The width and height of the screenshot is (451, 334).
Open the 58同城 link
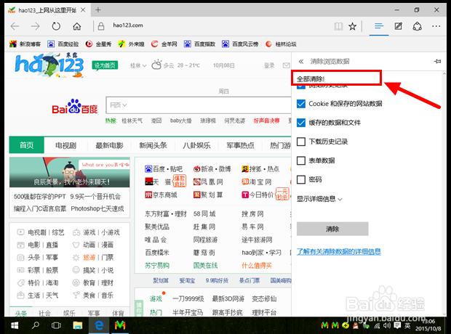coord(204,213)
